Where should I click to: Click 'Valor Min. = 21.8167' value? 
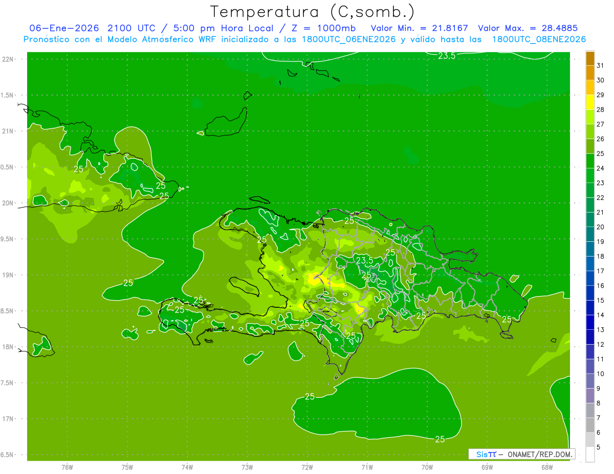tap(419, 28)
